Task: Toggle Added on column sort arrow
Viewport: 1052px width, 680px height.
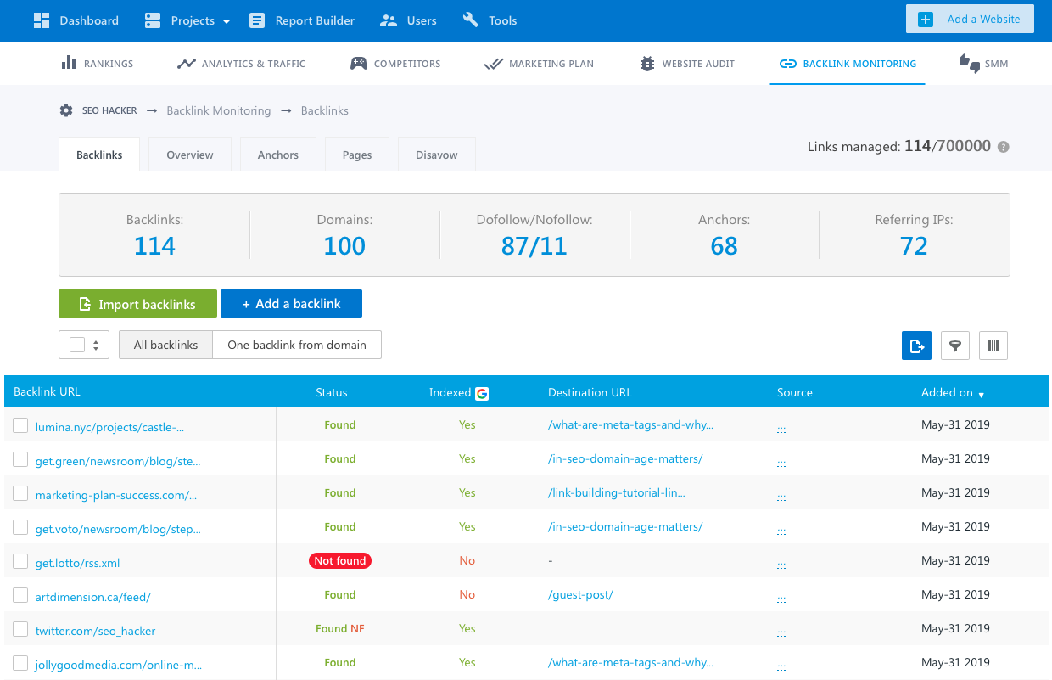Action: [x=982, y=394]
